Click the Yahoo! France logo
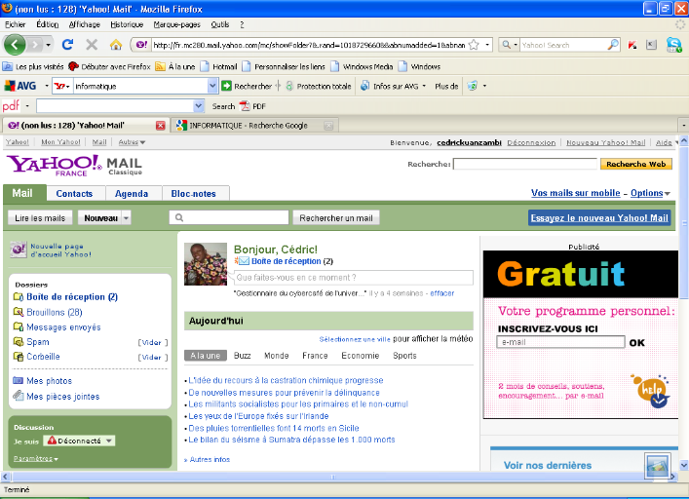This screenshot has height=499, width=689. 54,165
